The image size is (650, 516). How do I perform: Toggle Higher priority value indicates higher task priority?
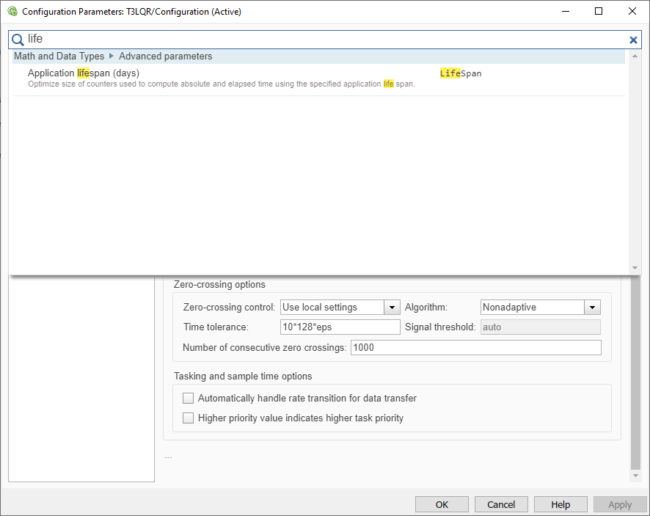[x=189, y=418]
